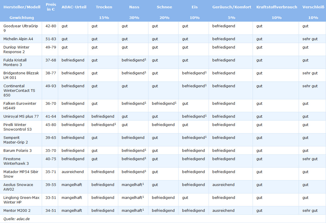This screenshot has height=223, width=326.
Task: Click the Geräusch/Komfort column header
Action: coord(232,7)
